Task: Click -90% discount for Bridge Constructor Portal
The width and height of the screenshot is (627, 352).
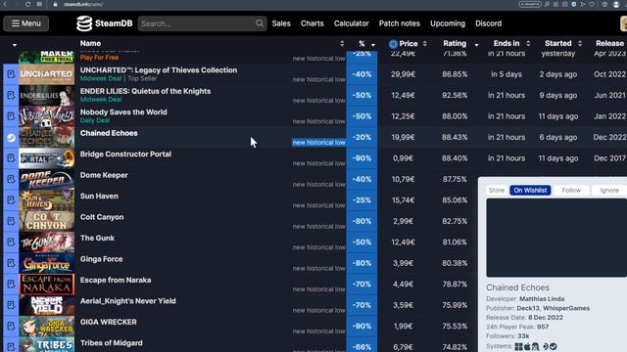Action: coord(362,158)
